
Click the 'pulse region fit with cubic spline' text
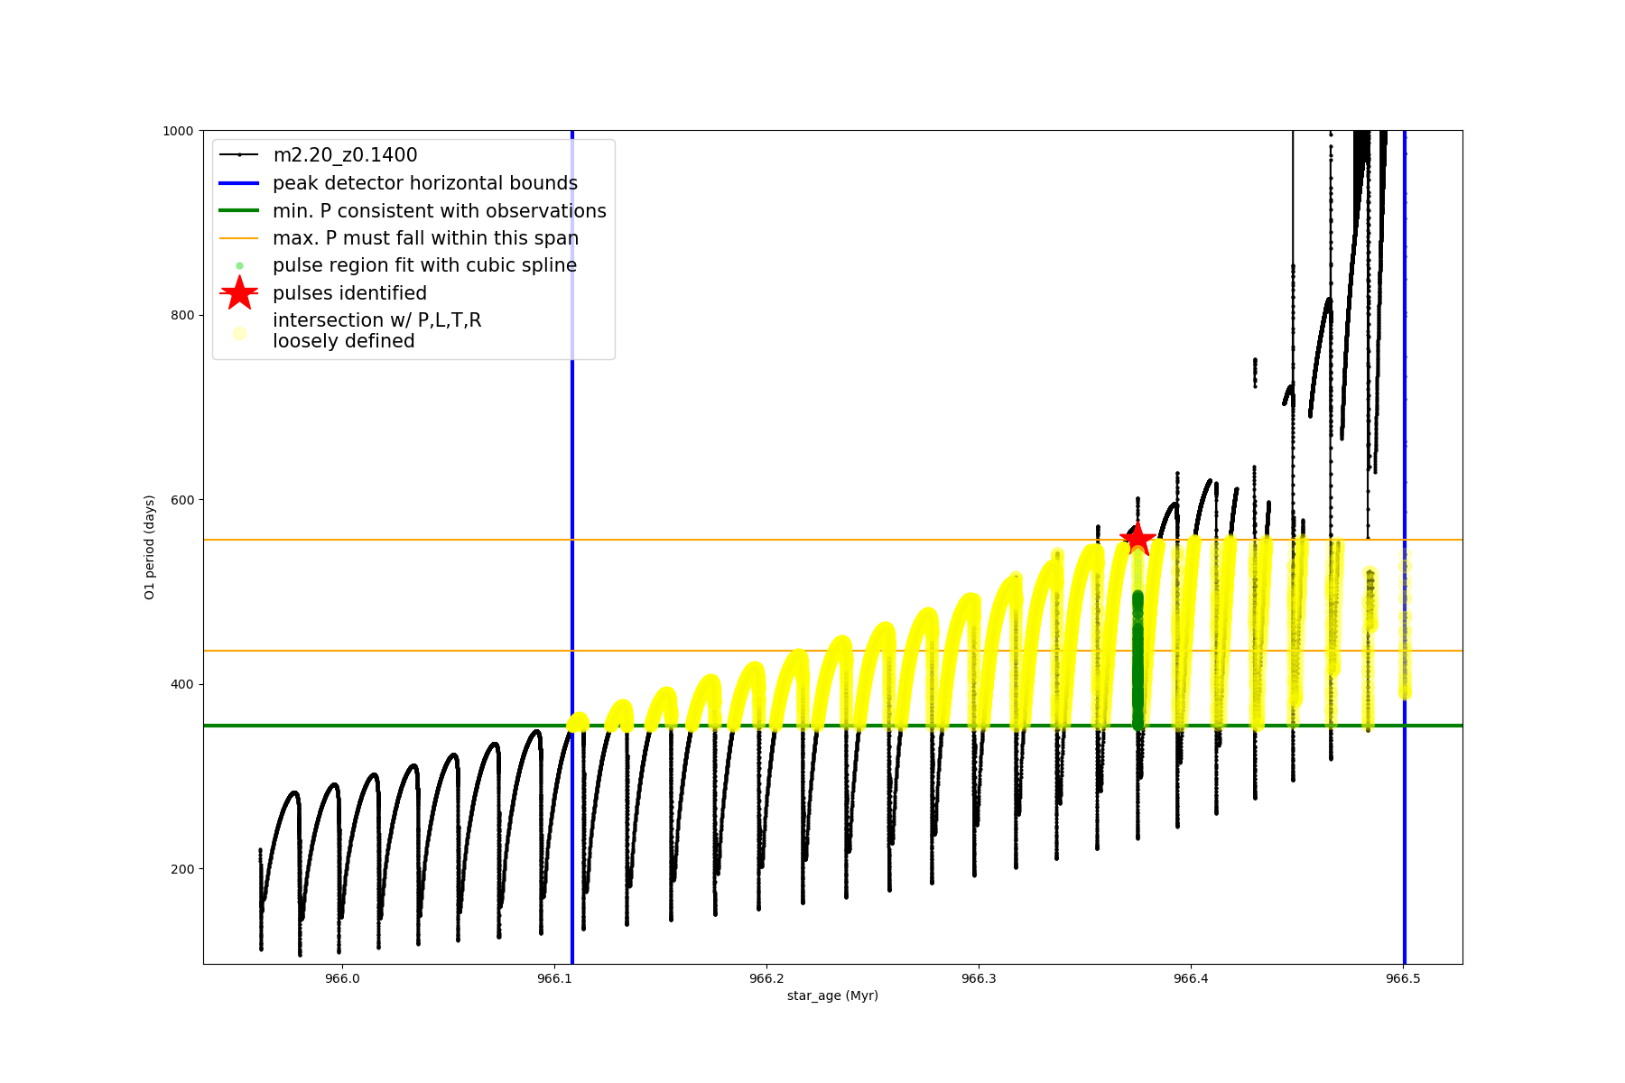coord(424,265)
